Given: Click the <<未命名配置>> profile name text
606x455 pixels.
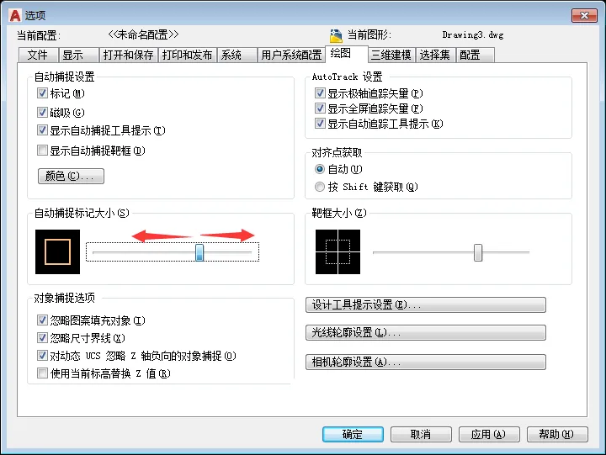Looking at the screenshot, I should [143, 34].
